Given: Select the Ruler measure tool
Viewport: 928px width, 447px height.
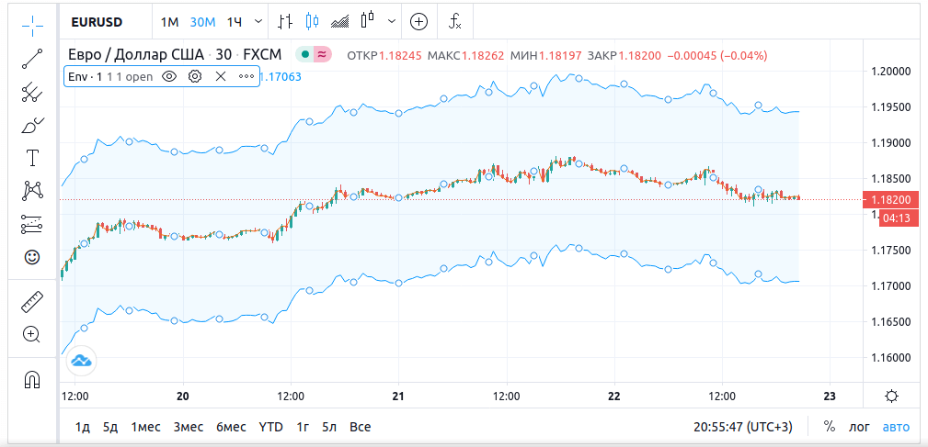Looking at the screenshot, I should pyautogui.click(x=32, y=301).
